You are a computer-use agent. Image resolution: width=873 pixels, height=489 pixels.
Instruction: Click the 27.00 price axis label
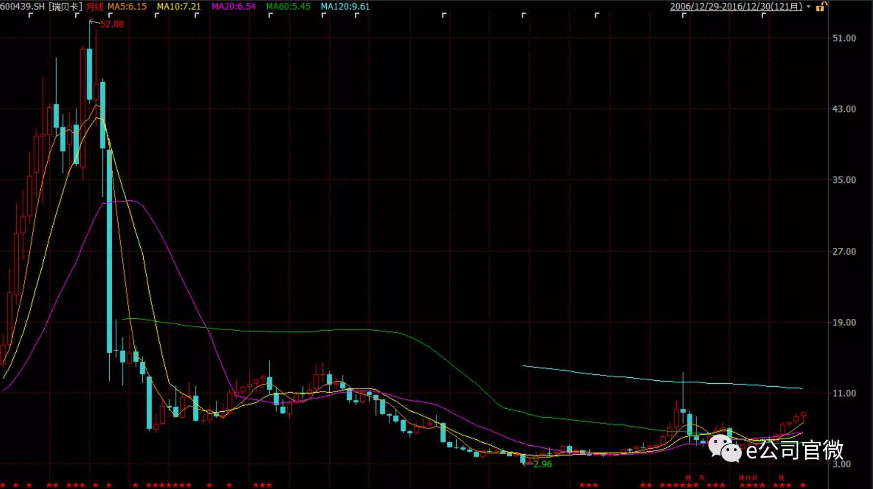(844, 251)
